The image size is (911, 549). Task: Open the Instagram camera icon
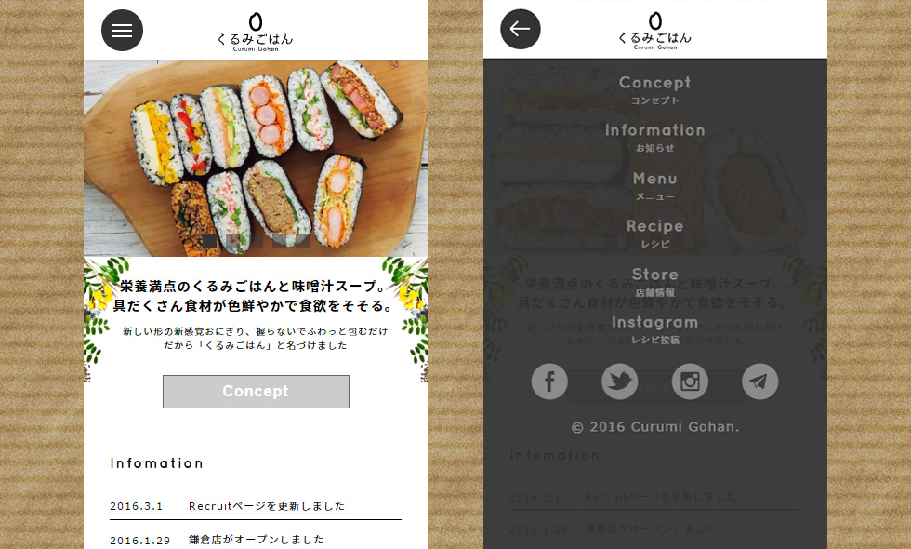coord(690,382)
